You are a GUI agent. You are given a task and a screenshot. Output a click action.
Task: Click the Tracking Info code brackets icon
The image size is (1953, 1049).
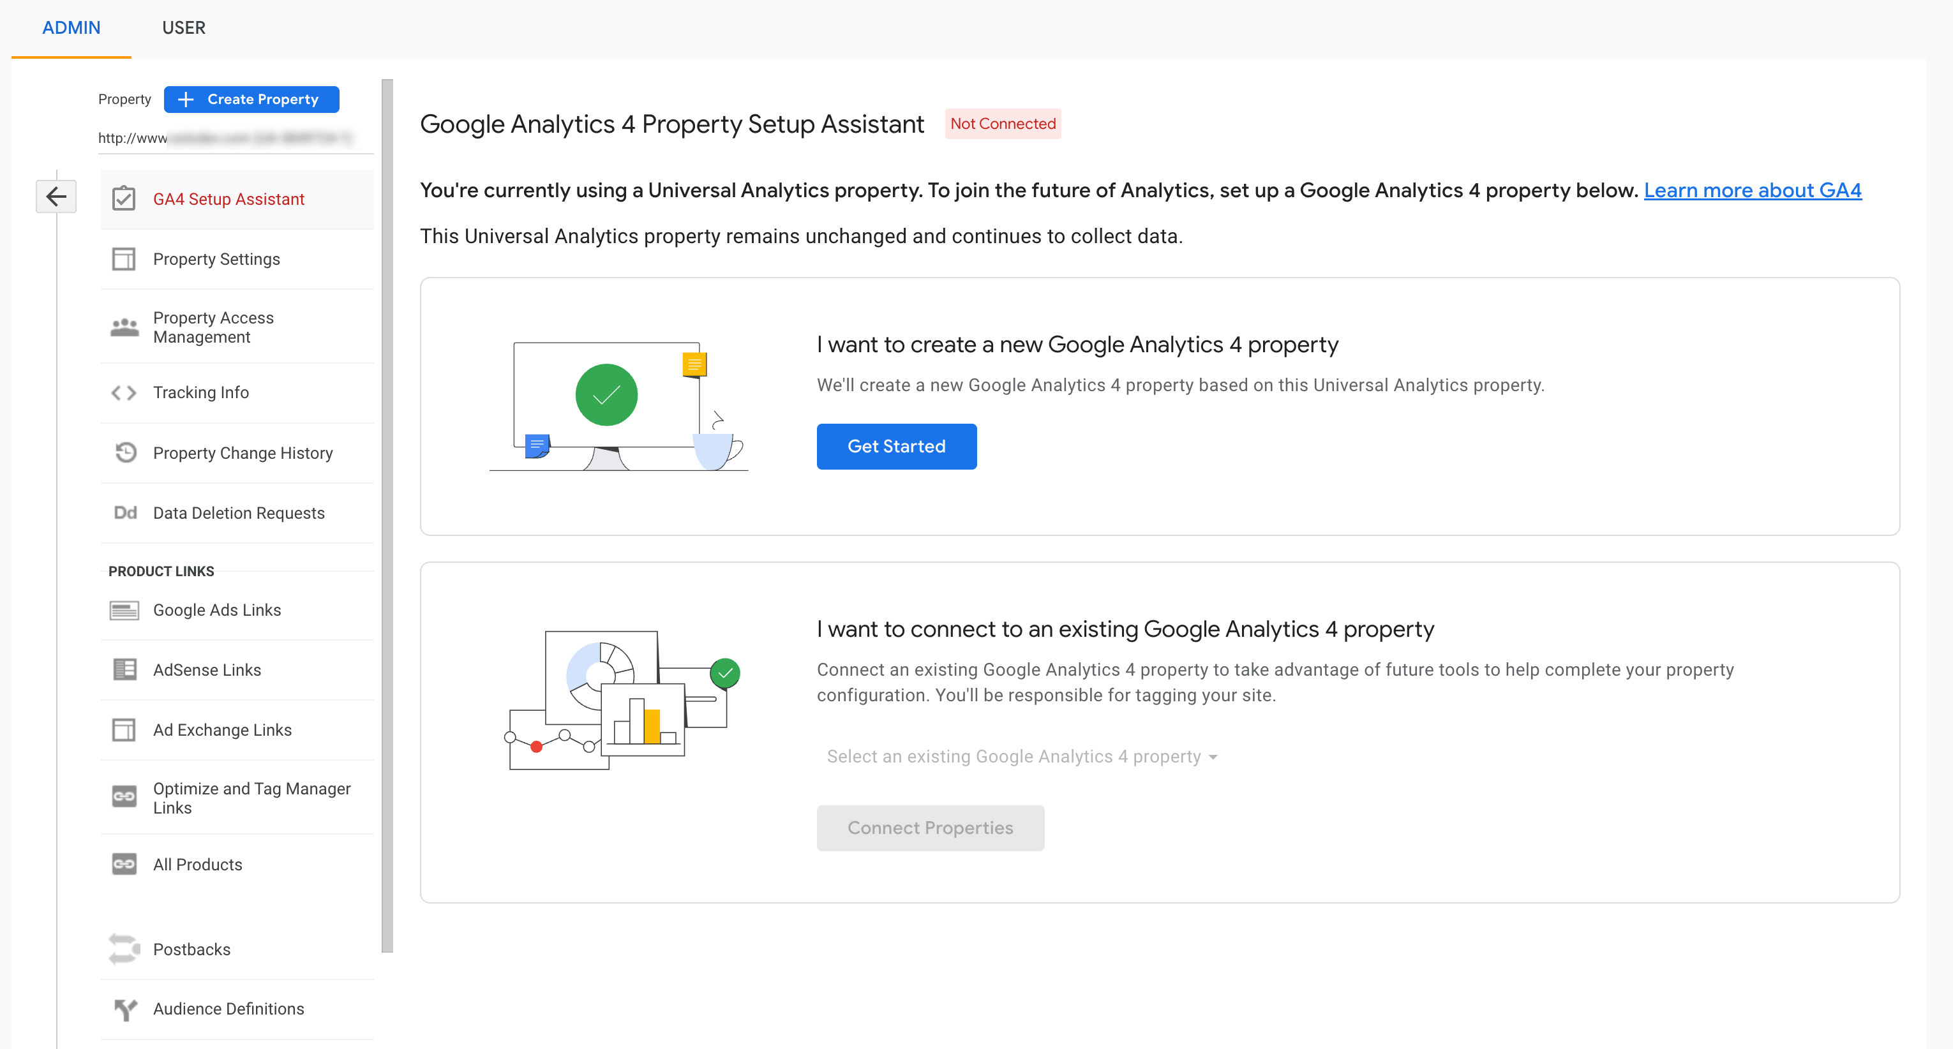124,392
